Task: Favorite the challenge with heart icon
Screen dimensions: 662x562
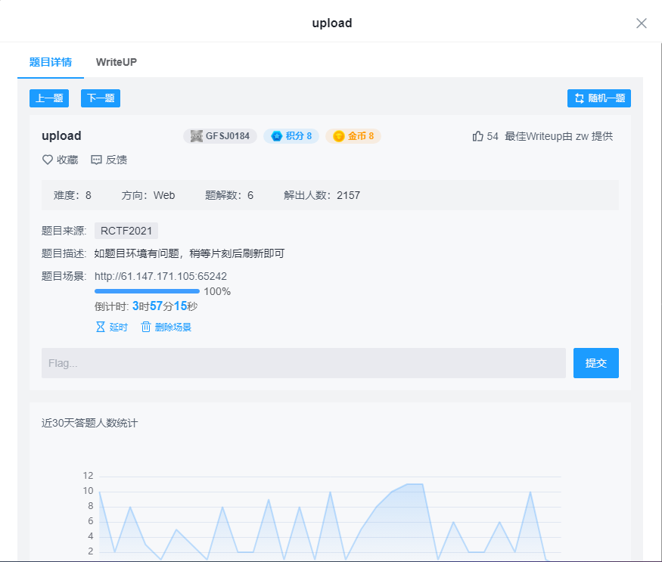Action: point(47,160)
